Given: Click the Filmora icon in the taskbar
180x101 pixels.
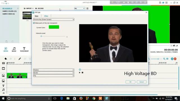Looking at the screenshot, I should coord(107,98).
